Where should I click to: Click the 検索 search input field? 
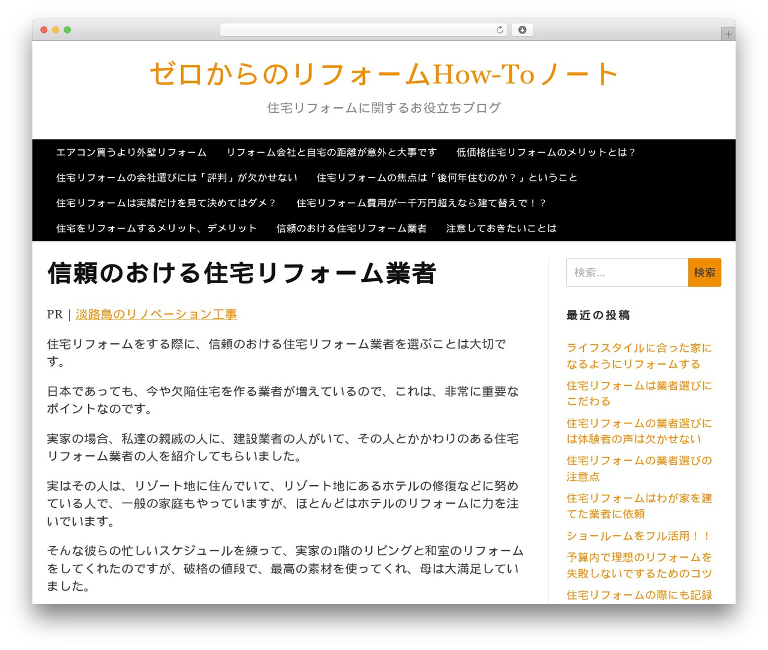click(x=627, y=272)
